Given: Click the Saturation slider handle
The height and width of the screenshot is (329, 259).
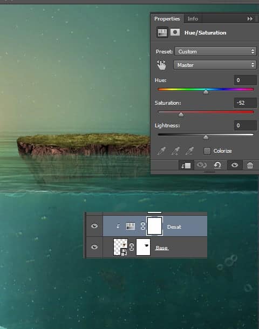Looking at the screenshot, I should pos(181,114).
